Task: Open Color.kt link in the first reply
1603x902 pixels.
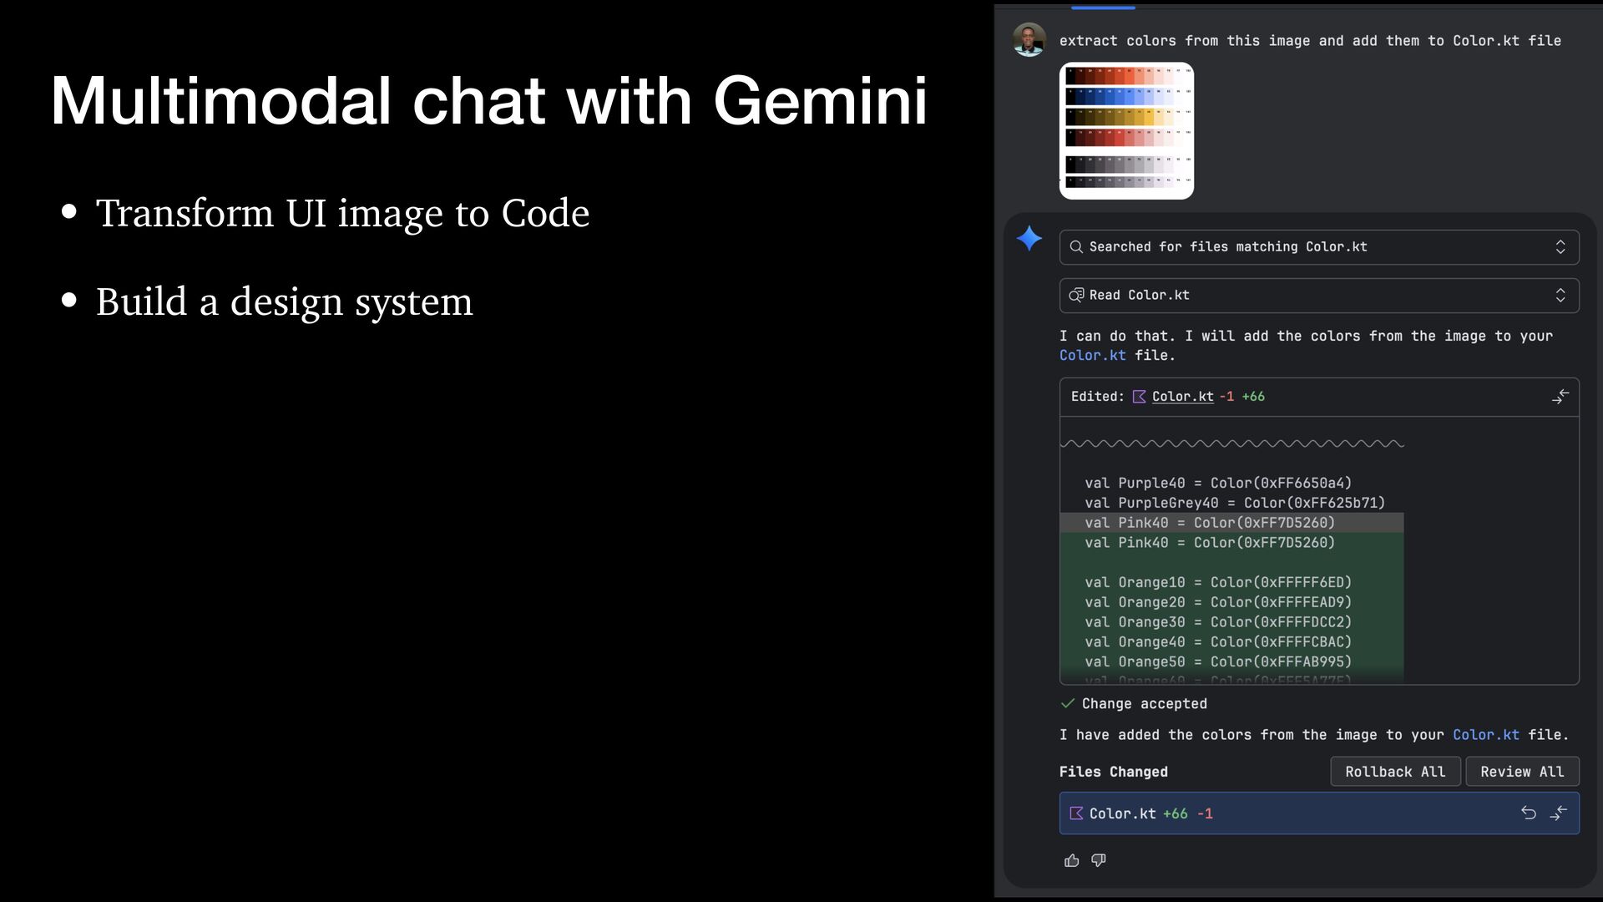Action: pos(1092,355)
